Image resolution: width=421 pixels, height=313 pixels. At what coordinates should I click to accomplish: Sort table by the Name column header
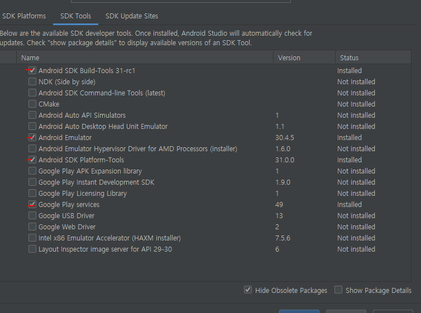(145, 57)
